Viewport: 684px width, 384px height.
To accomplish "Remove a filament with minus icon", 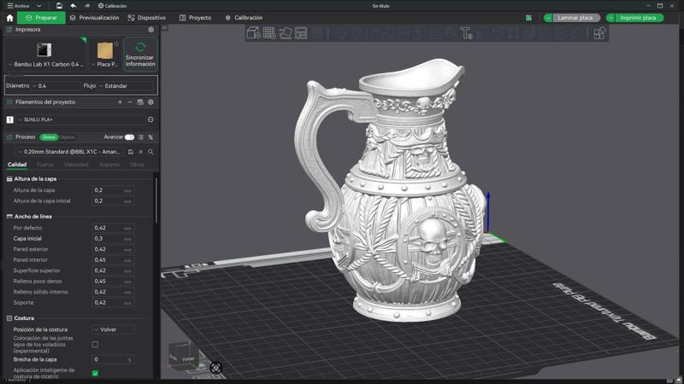I will [130, 102].
